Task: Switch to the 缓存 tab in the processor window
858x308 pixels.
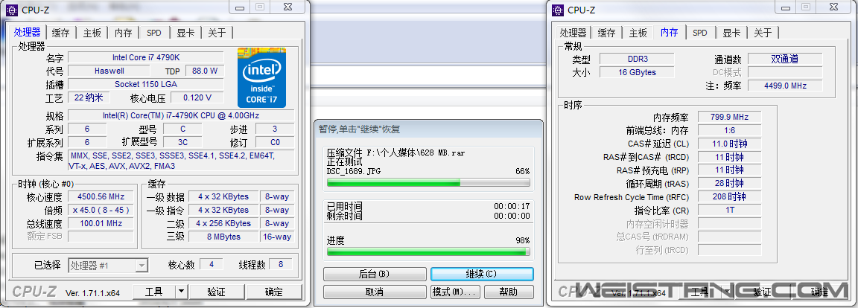Action: click(61, 33)
